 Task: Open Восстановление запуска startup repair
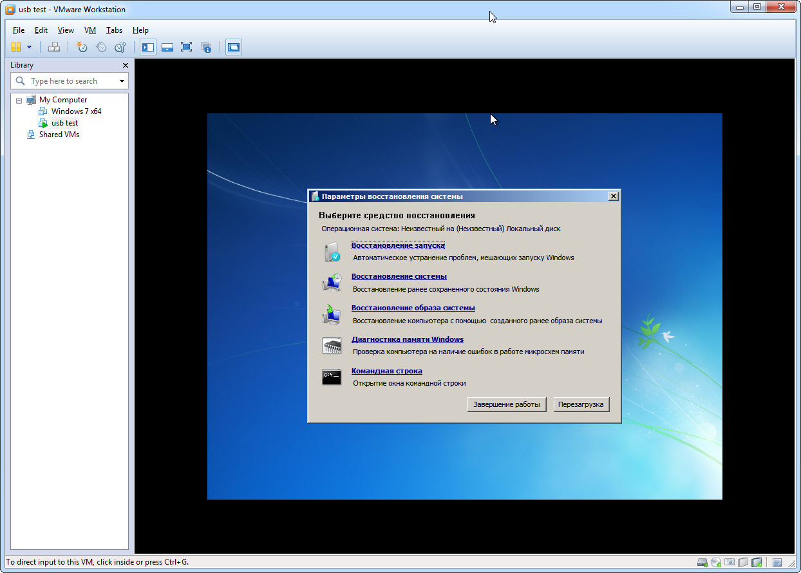398,245
